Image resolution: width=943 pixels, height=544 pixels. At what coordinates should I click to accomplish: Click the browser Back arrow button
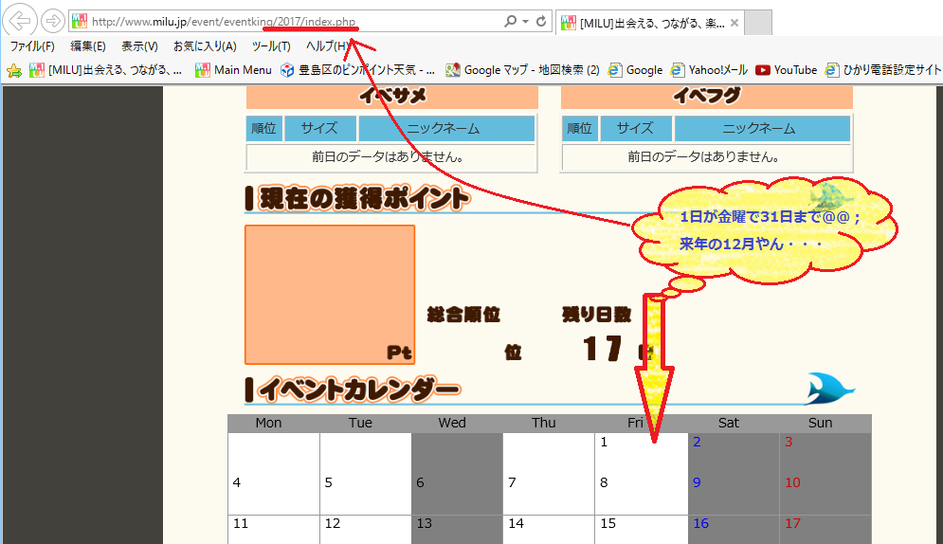[21, 21]
